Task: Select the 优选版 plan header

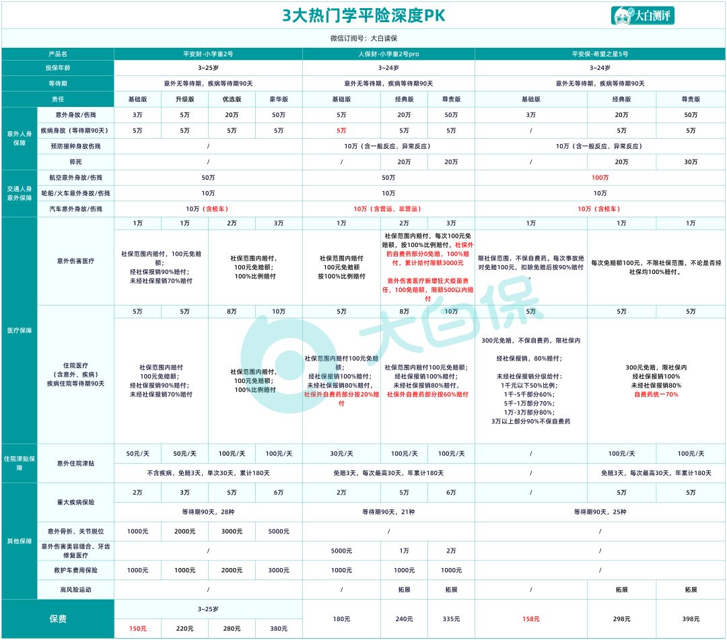Action: tap(232, 99)
